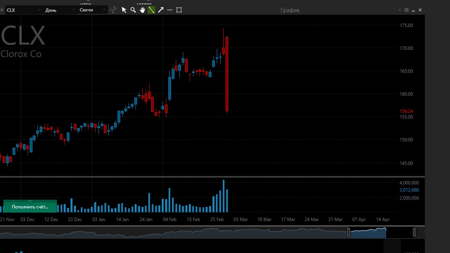Select the rectangle drawing tool
Screen dimensions: 450x253
(x=179, y=10)
